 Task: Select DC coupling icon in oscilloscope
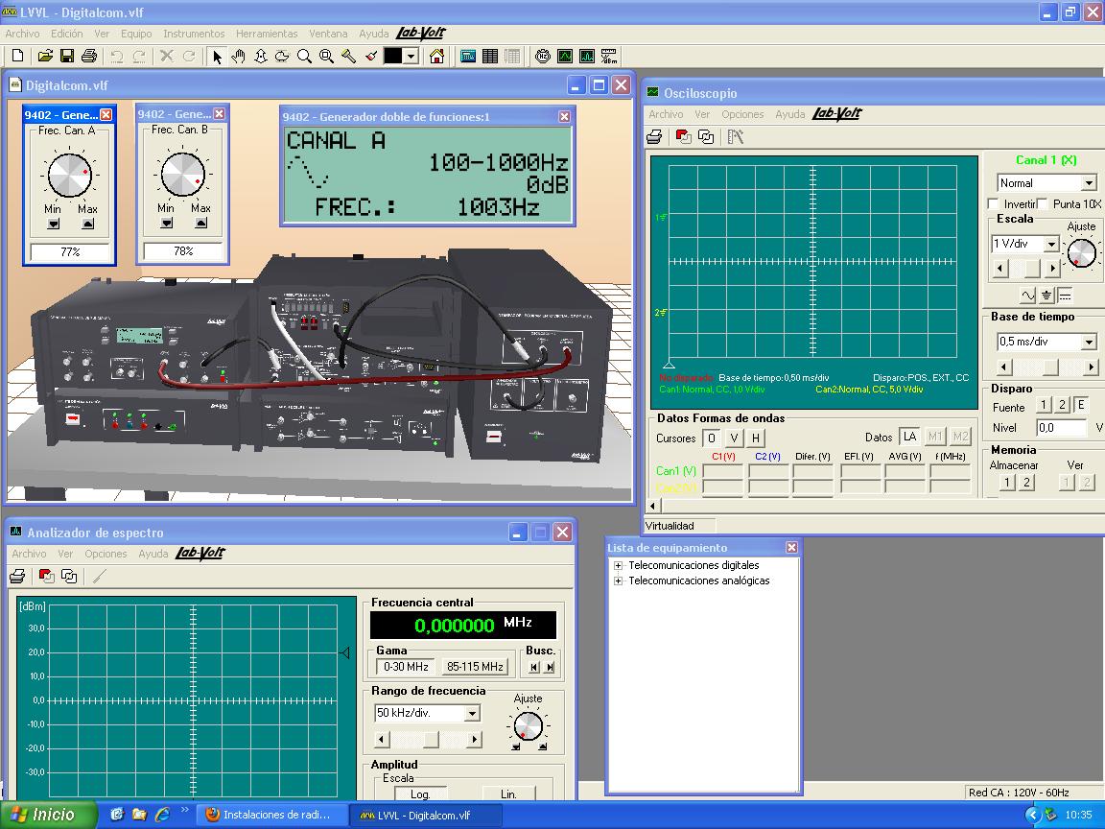click(1064, 295)
